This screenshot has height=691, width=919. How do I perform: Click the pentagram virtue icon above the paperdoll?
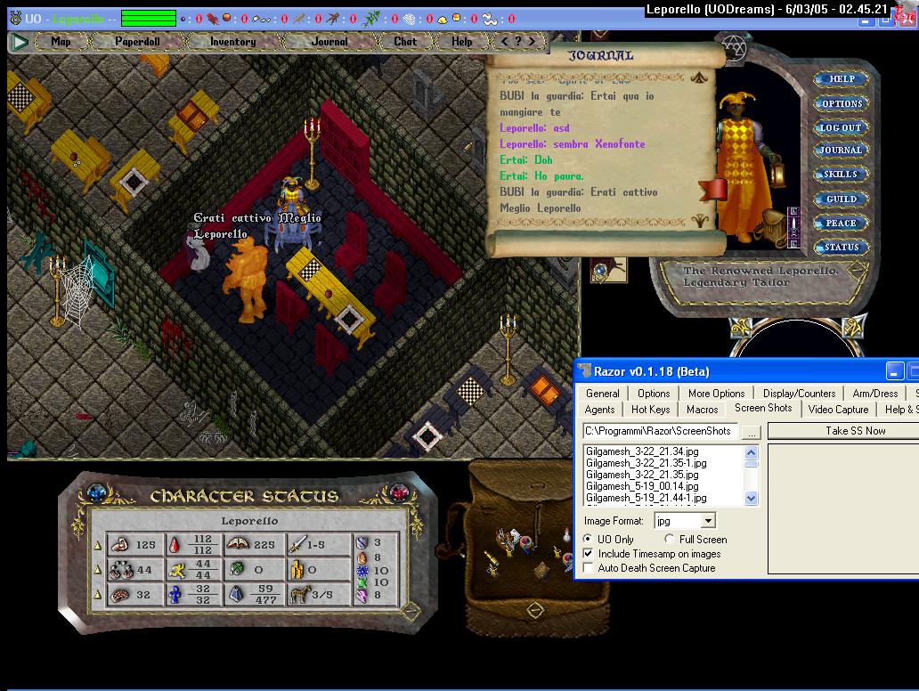point(733,48)
